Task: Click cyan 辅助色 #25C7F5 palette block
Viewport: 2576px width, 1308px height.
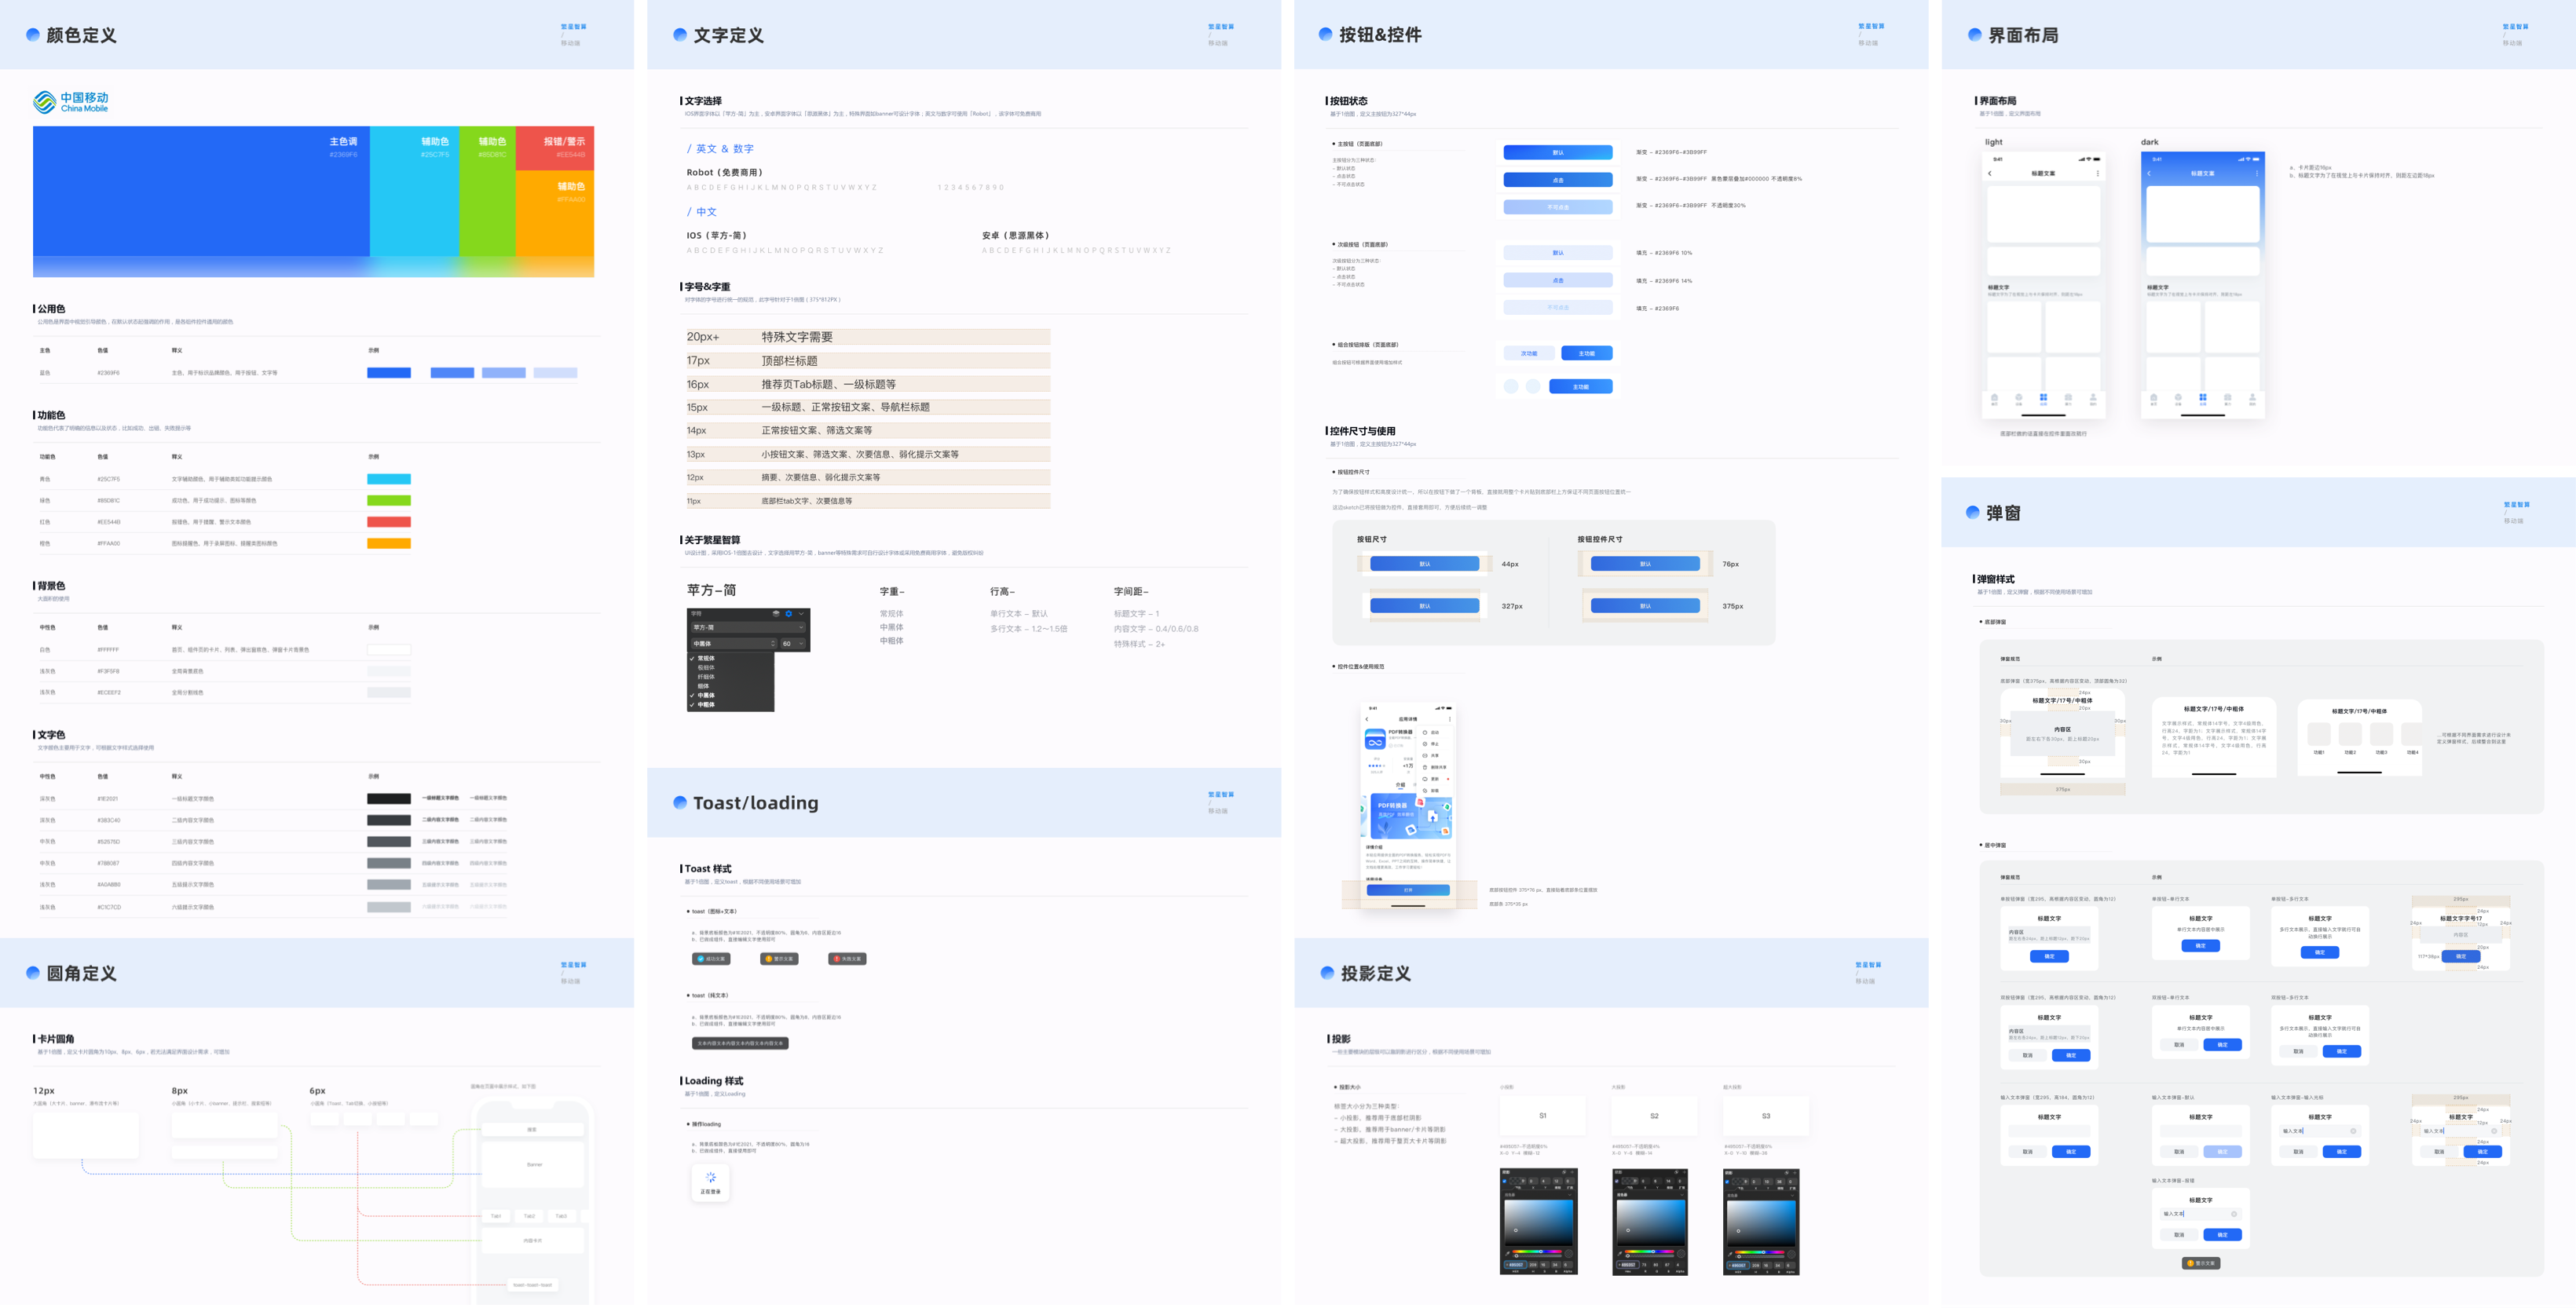Action: [414, 191]
